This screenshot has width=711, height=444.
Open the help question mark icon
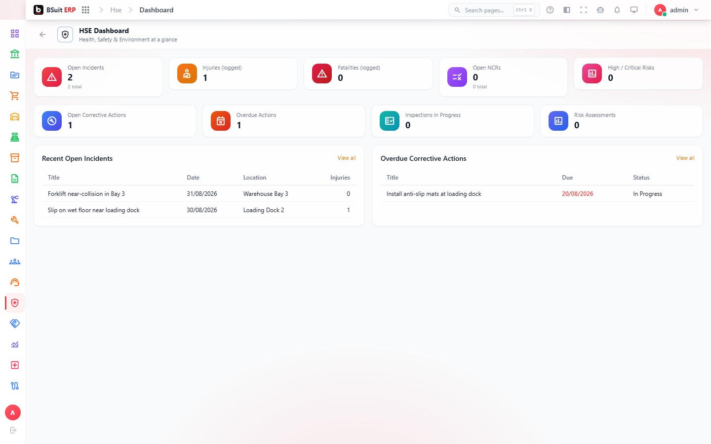tap(550, 10)
